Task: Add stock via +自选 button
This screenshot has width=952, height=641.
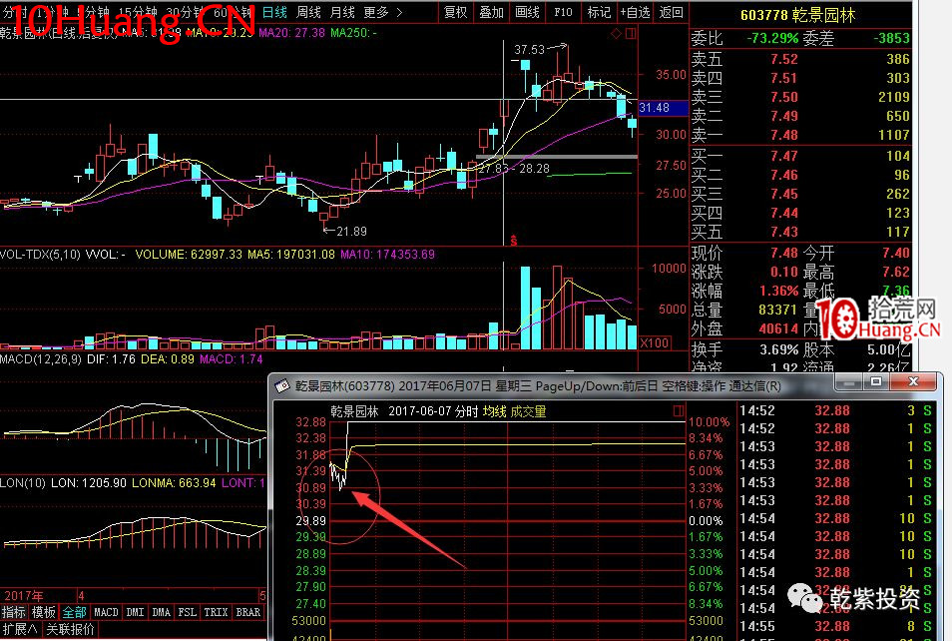Action: (635, 12)
